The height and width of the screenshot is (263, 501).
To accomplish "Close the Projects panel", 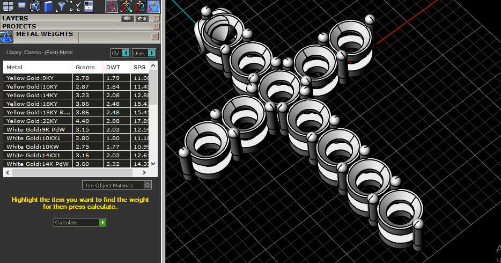I will coord(156,26).
